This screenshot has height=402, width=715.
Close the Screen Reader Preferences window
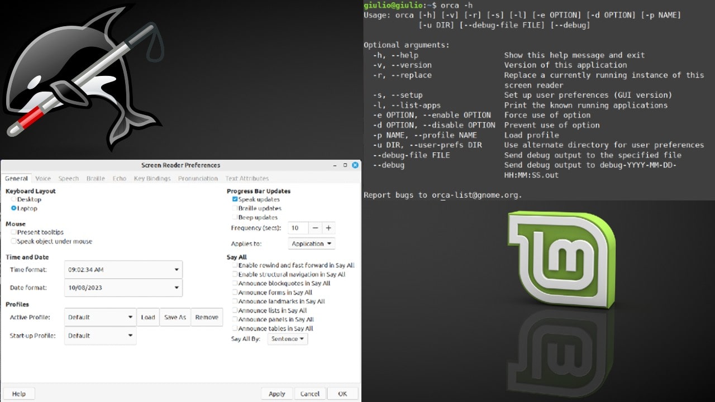coord(355,165)
